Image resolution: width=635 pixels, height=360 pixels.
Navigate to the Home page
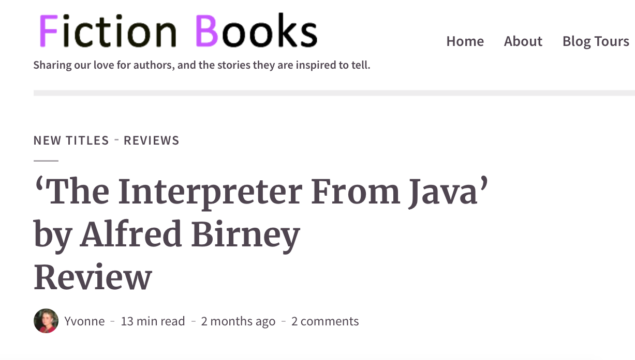[465, 41]
